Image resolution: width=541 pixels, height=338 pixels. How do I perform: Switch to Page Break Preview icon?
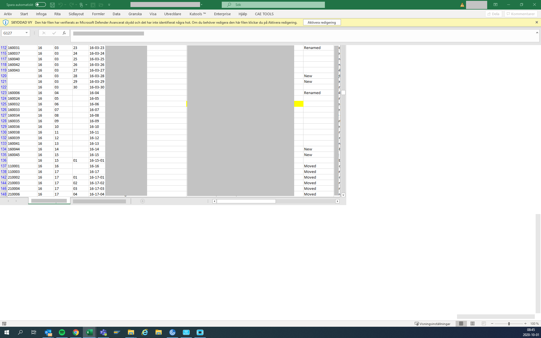coord(484,324)
